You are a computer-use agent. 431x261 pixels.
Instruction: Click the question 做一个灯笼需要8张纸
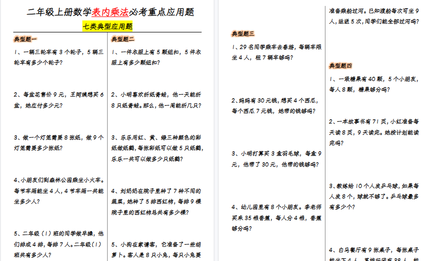59,143
